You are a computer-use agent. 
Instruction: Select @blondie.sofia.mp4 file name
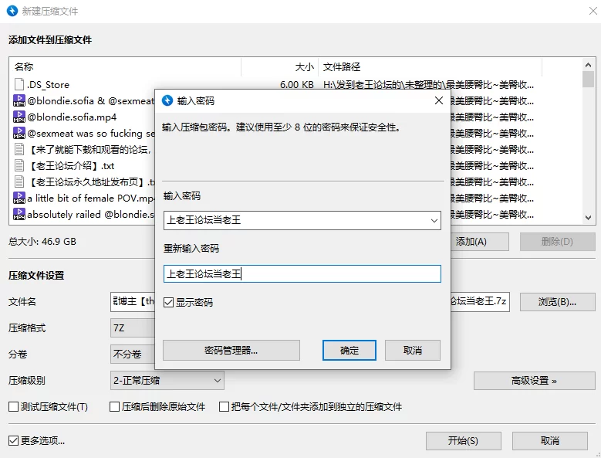tap(72, 117)
